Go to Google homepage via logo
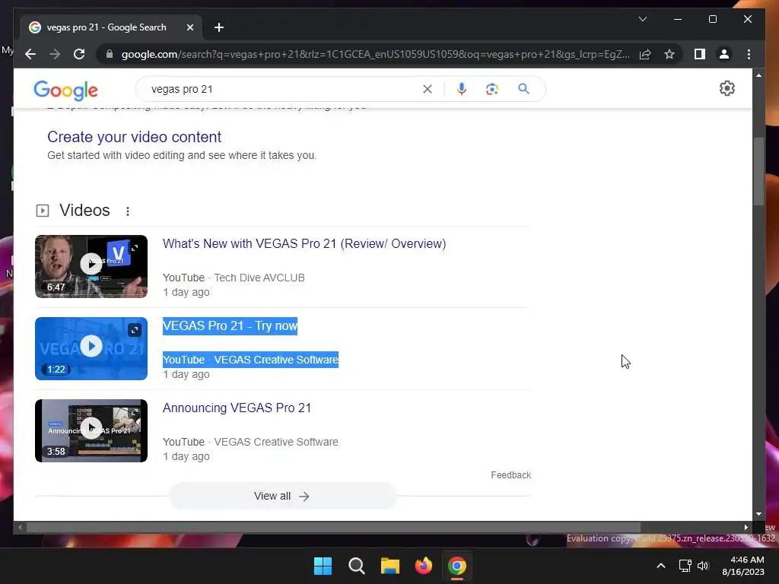 click(x=65, y=90)
